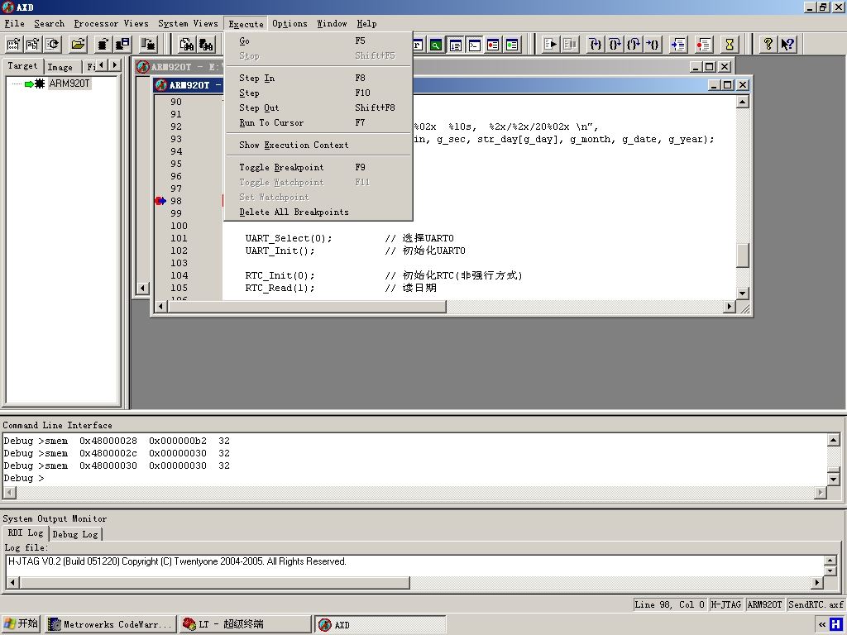Click the Step In toolbar icon
The height and width of the screenshot is (635, 847).
click(x=596, y=45)
